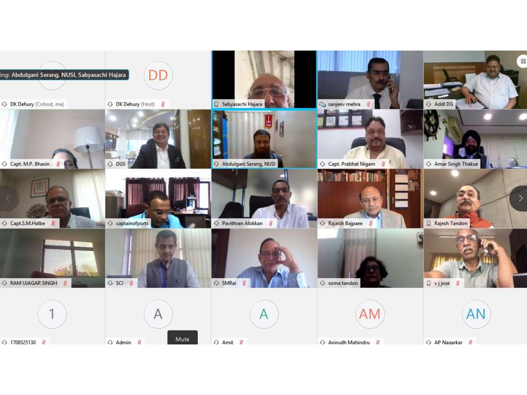Click the AN avatar for AP Nagarkar

pyautogui.click(x=476, y=314)
